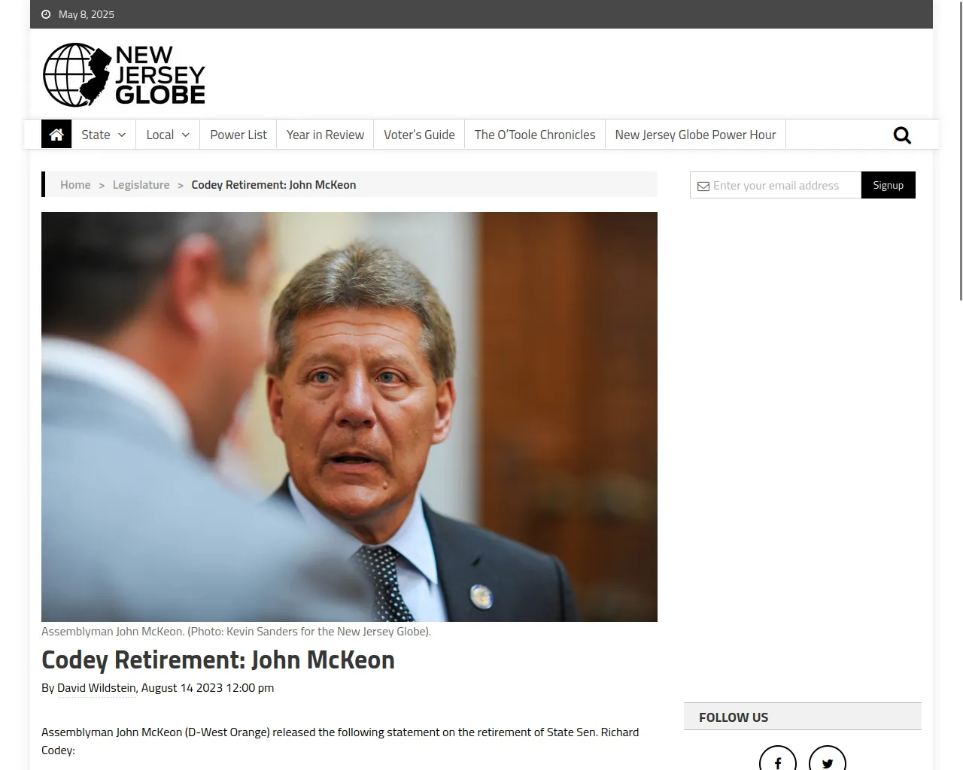This screenshot has height=770, width=963.
Task: Click the John McKeon article photo
Action: (349, 417)
